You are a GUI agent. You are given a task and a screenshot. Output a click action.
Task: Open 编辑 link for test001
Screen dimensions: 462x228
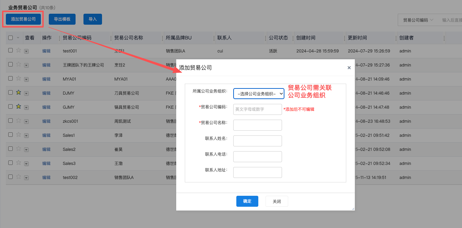(46, 51)
